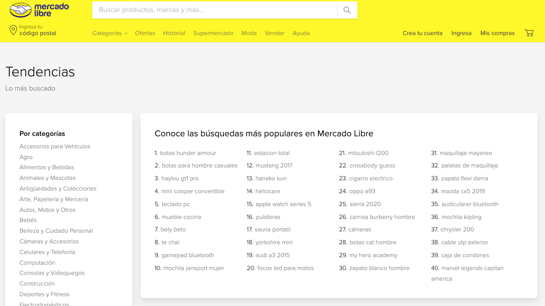Click trend 'mitsubishi l200'

(368, 153)
